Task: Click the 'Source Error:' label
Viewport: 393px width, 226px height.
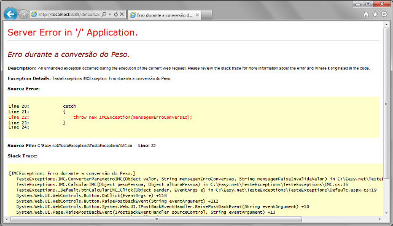Action: click(23, 89)
